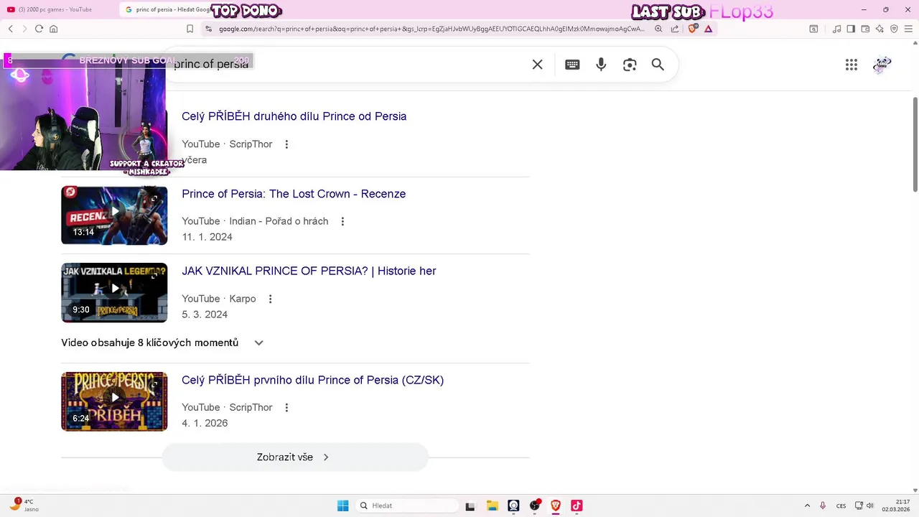Open the browser hamburger menu

(x=908, y=29)
